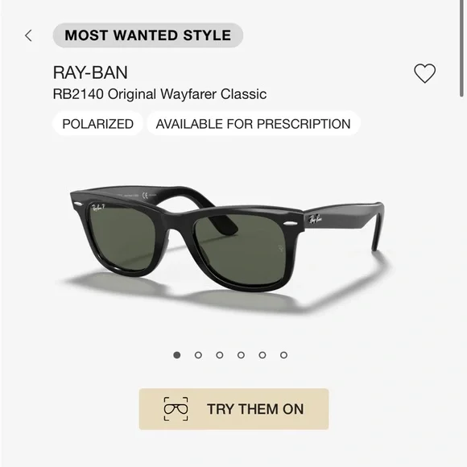Open the RAY-BAN brand name link

pos(90,72)
